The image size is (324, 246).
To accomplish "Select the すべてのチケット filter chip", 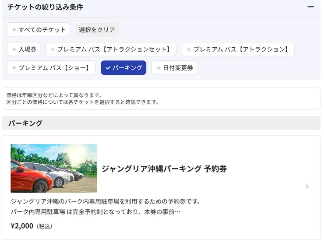I will [x=39, y=30].
